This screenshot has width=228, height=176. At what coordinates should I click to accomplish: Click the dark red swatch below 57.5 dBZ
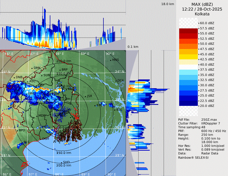pyautogui.click(x=188, y=31)
